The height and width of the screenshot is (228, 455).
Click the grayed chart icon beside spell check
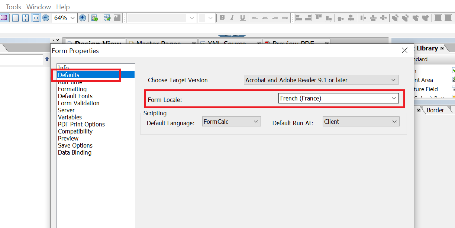pos(117,18)
